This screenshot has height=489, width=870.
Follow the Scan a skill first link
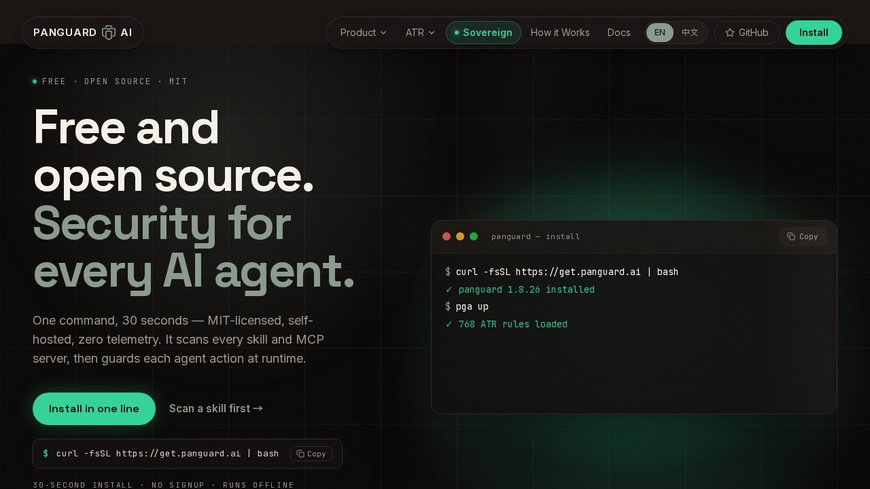point(216,408)
